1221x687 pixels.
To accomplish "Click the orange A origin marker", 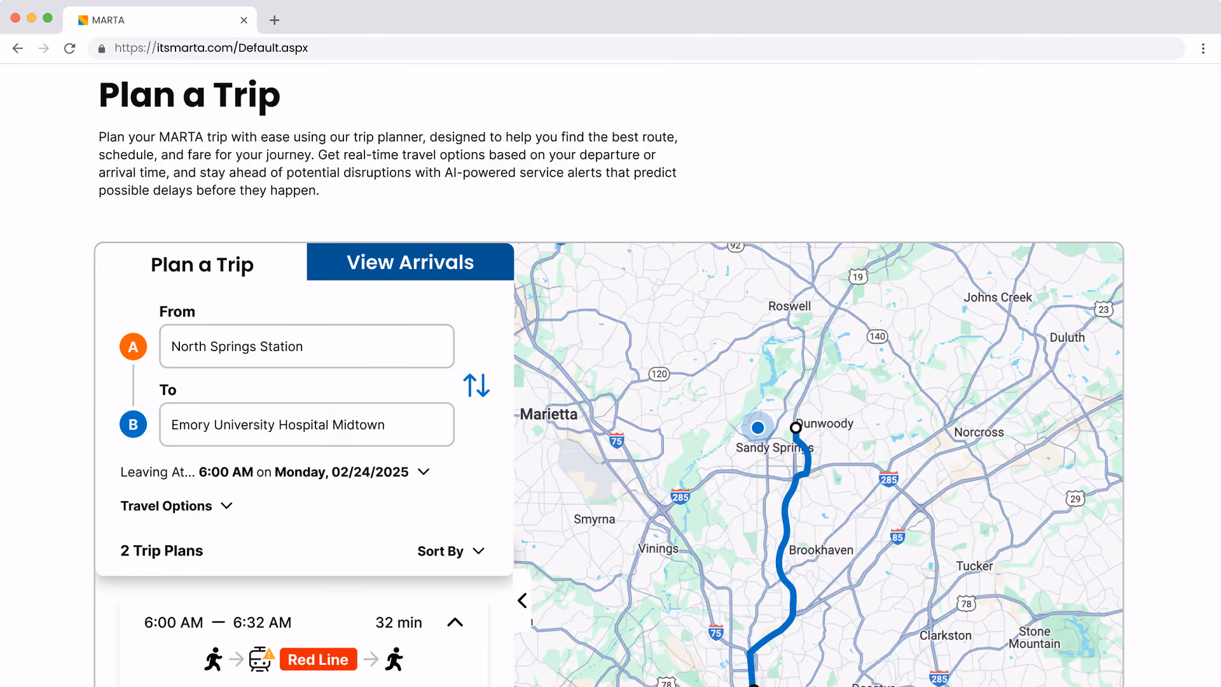I will click(x=133, y=347).
